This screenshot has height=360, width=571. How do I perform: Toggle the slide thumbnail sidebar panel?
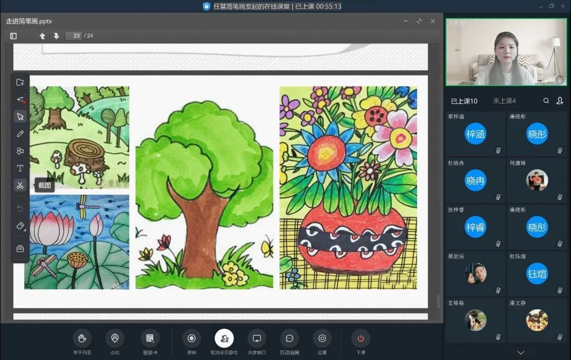click(13, 36)
